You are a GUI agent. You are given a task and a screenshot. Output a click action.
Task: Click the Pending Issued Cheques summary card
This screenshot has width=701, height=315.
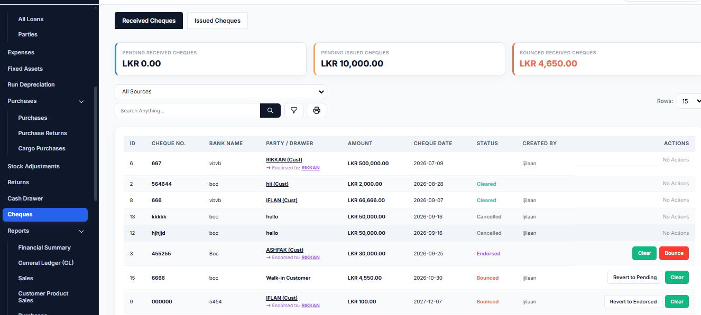[x=409, y=59]
